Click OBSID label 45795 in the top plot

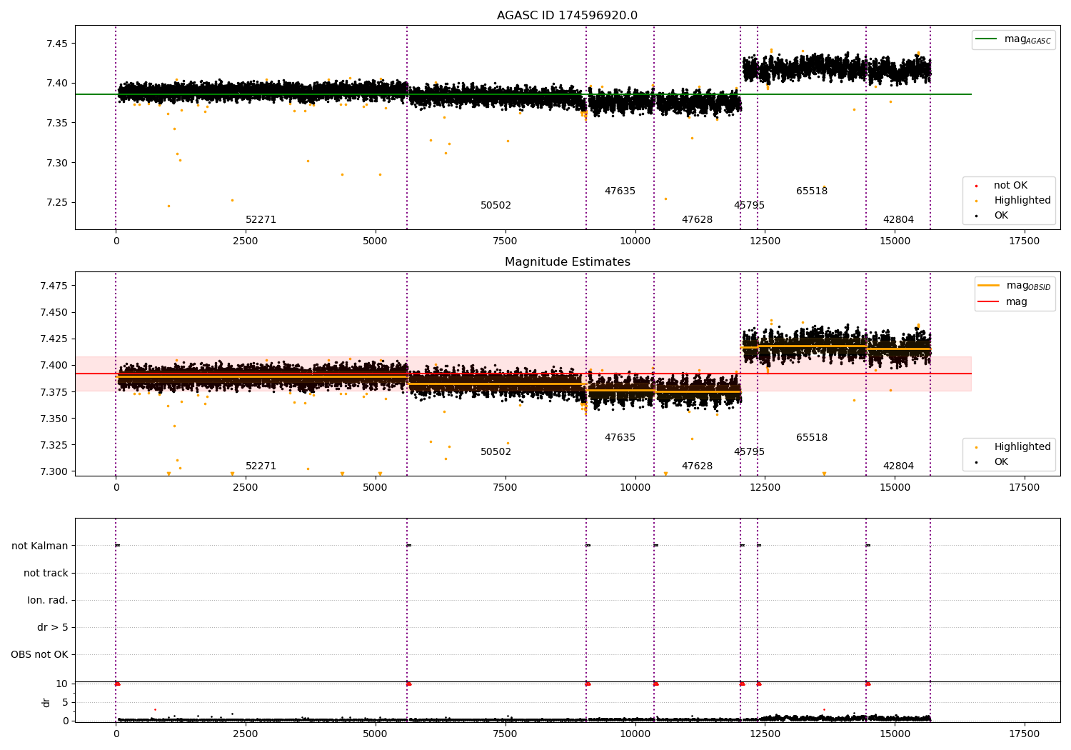[749, 206]
